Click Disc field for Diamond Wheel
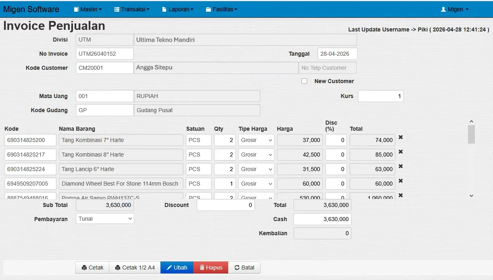Viewport: 493px width, 280px height. 336,184
